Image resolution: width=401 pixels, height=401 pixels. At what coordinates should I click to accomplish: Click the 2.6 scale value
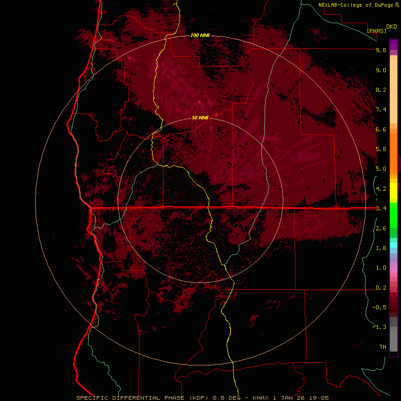[381, 229]
